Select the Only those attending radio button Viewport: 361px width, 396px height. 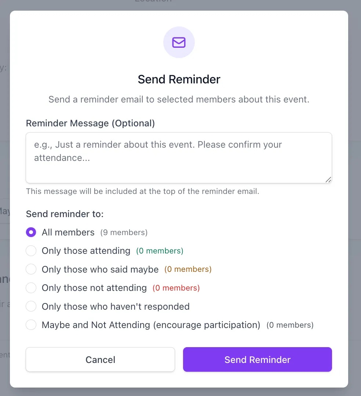click(31, 251)
